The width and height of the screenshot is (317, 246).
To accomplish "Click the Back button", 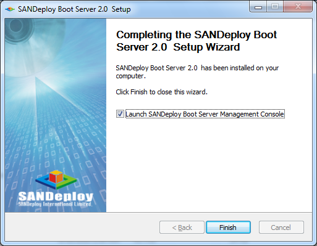I will (x=182, y=228).
